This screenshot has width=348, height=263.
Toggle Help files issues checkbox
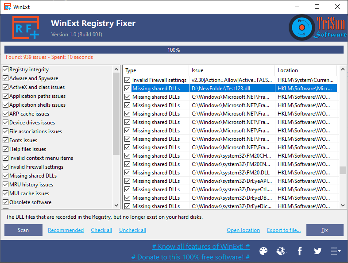coord(6,149)
